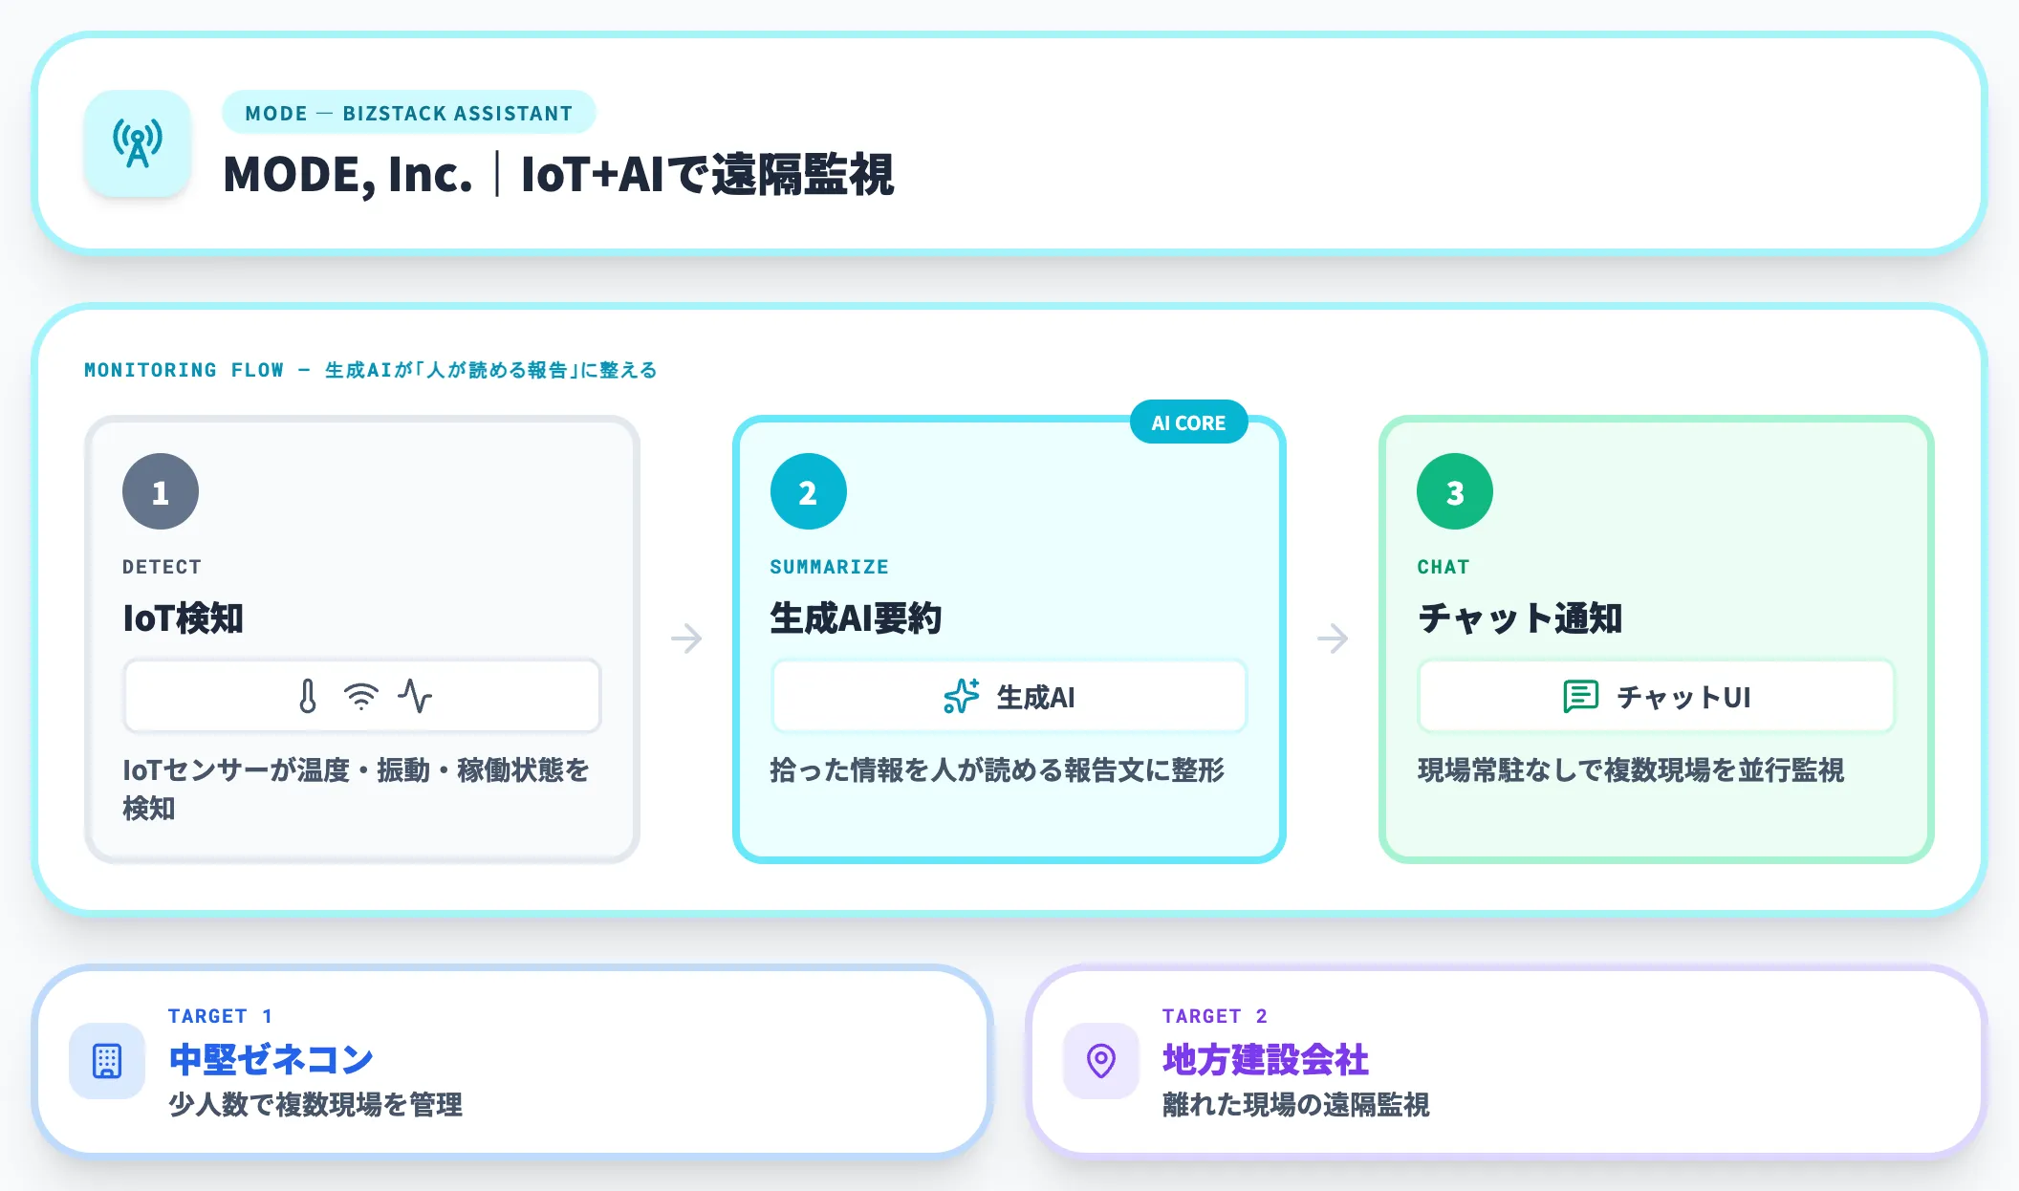Click the sparkles icon next to 生成AI
The height and width of the screenshot is (1191, 2019).
961,697
